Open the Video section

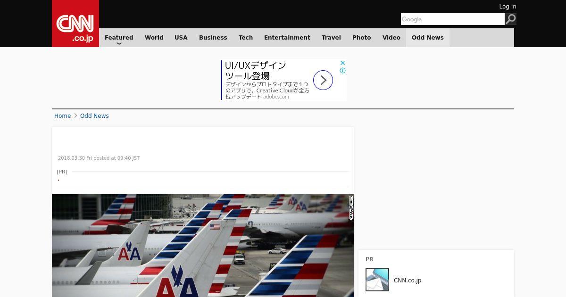[391, 38]
